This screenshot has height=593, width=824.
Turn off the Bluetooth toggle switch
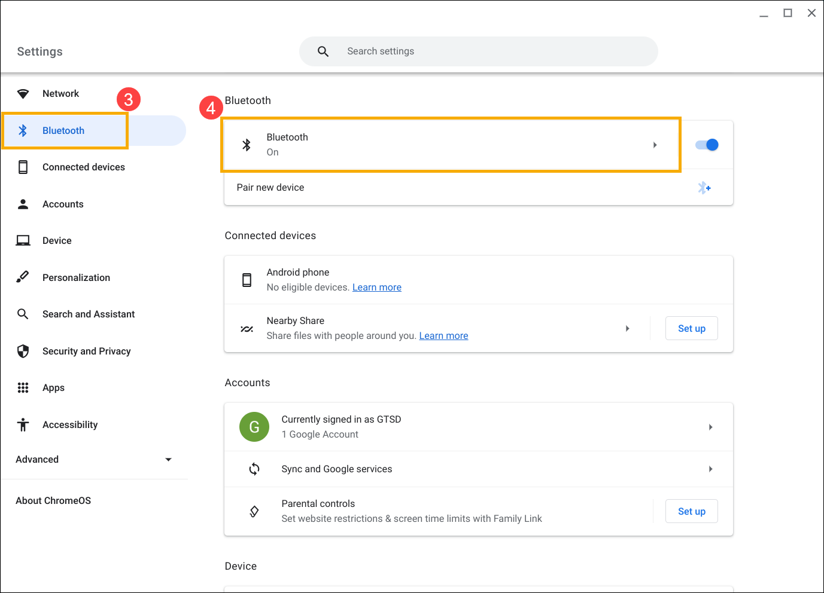pyautogui.click(x=707, y=145)
